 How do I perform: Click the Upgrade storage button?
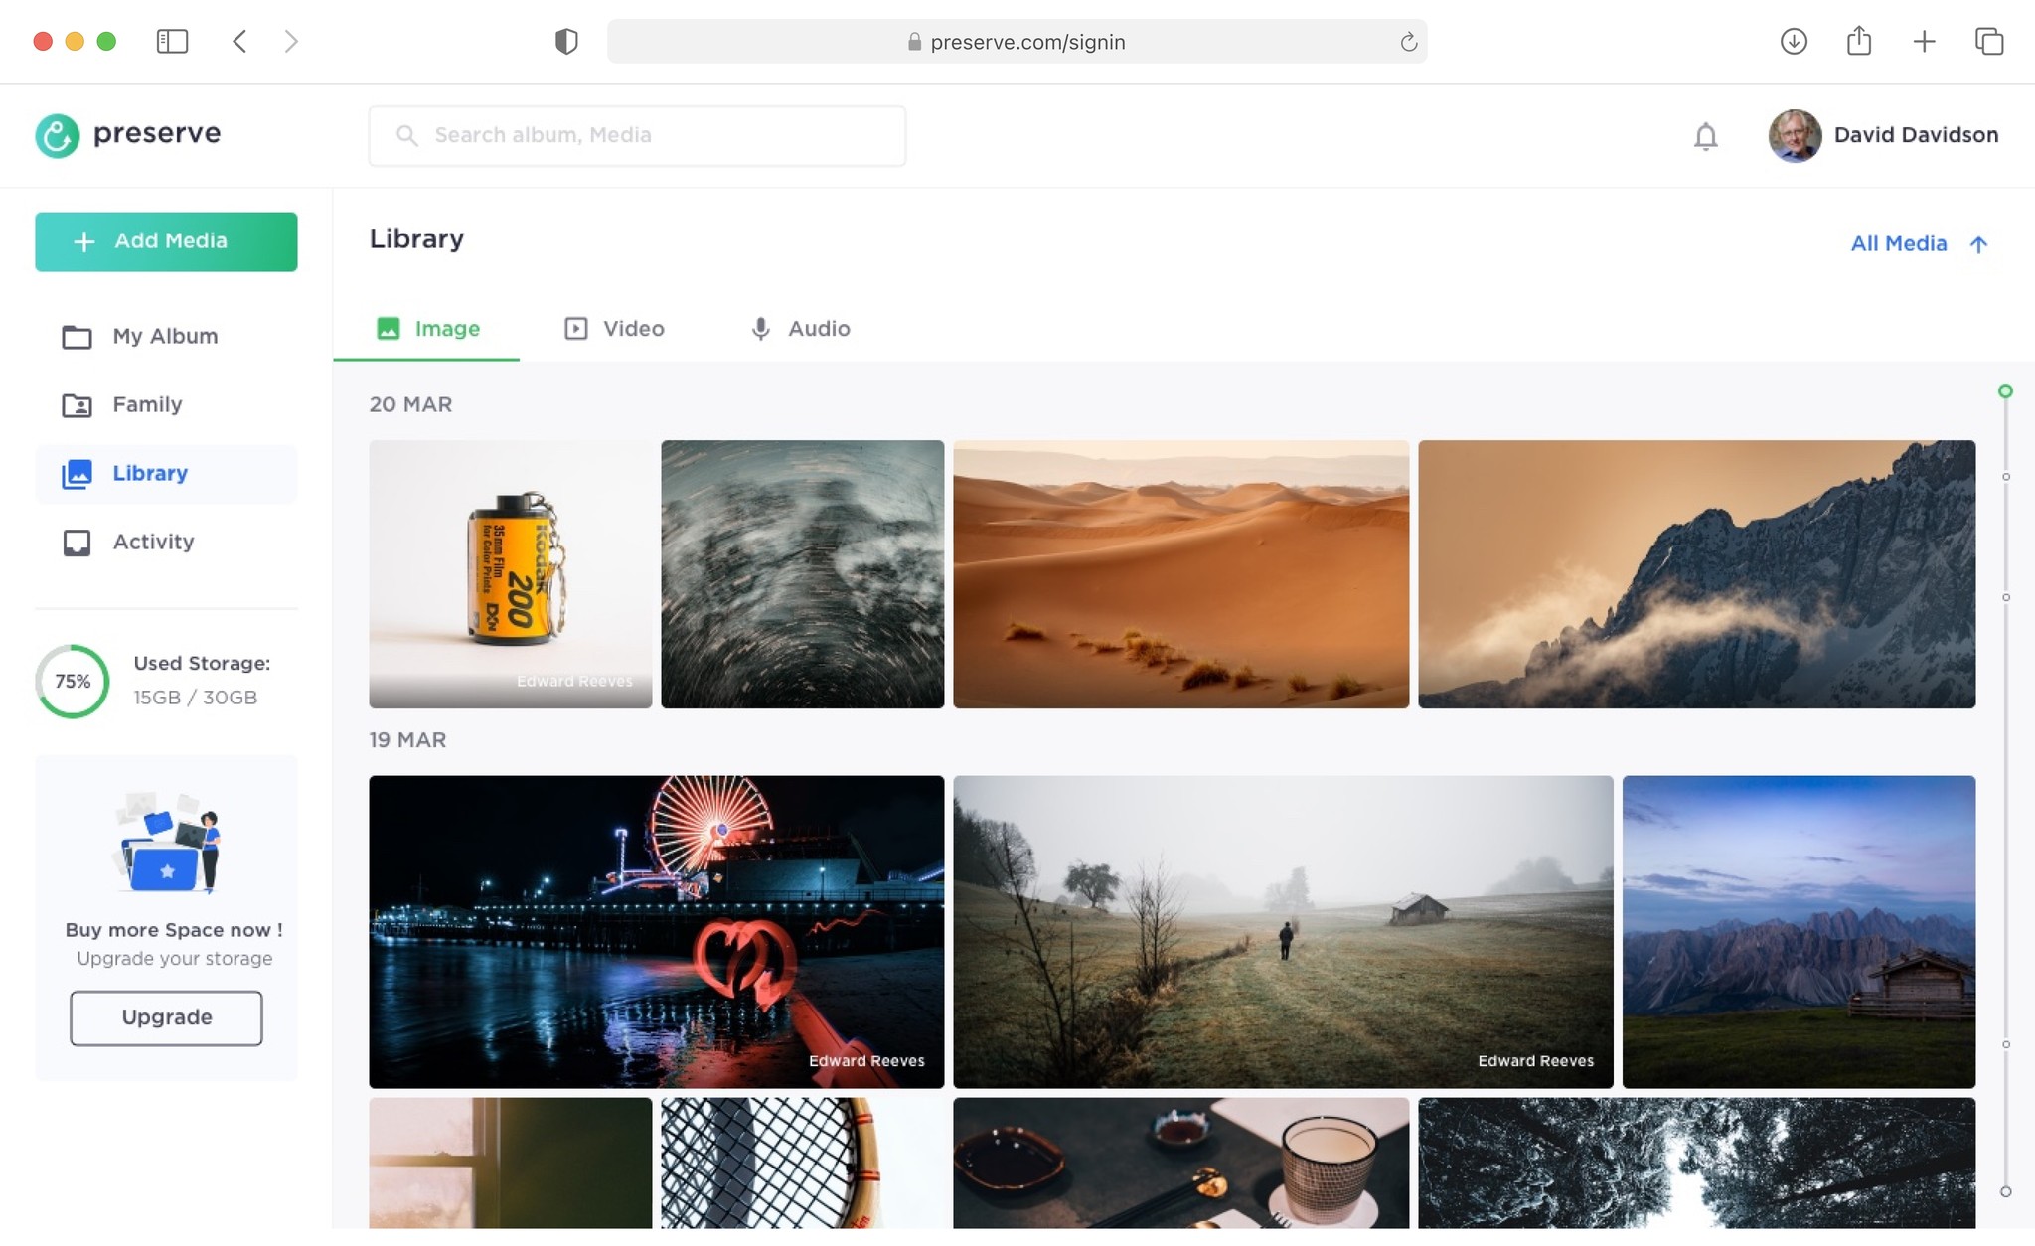[x=166, y=1017]
